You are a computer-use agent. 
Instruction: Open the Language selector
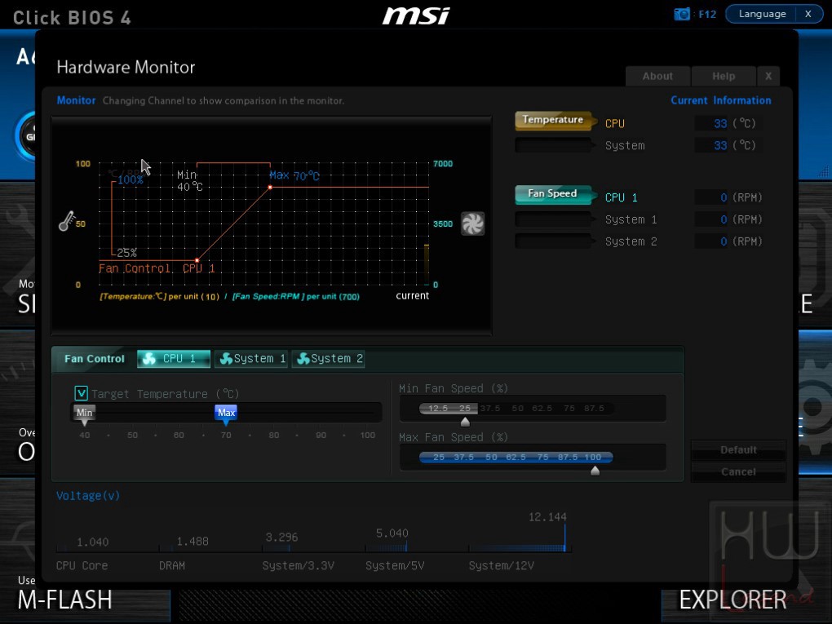click(761, 14)
